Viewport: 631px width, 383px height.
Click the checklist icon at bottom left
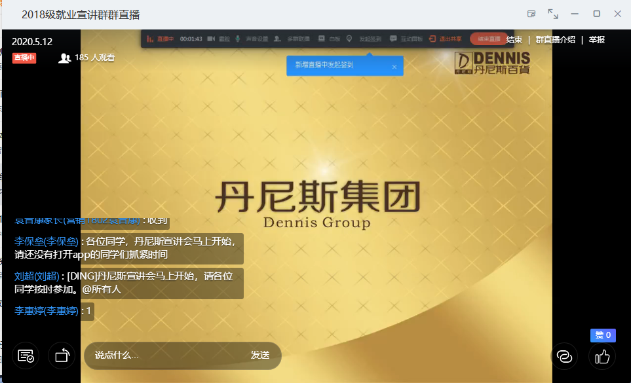(x=26, y=356)
